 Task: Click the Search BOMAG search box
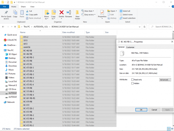tap(161, 27)
